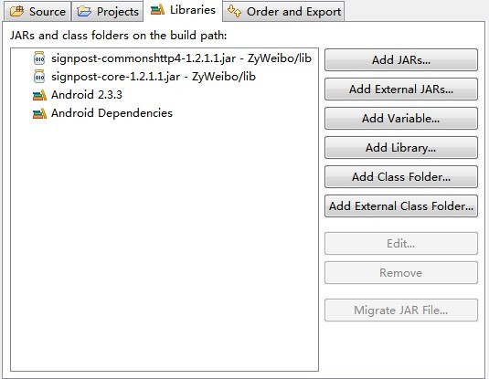Select signpost-core-1.2.1.1.jar entry

(x=154, y=77)
